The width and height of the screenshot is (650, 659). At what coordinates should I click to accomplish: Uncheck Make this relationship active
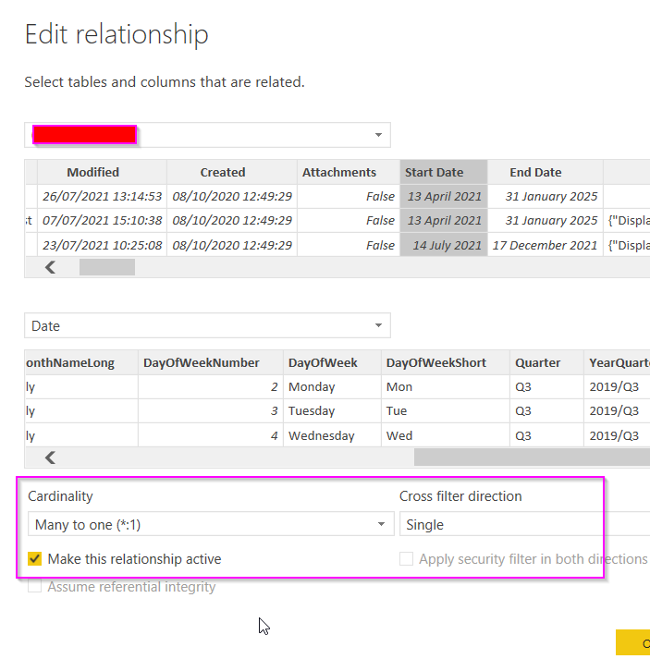pyautogui.click(x=34, y=559)
